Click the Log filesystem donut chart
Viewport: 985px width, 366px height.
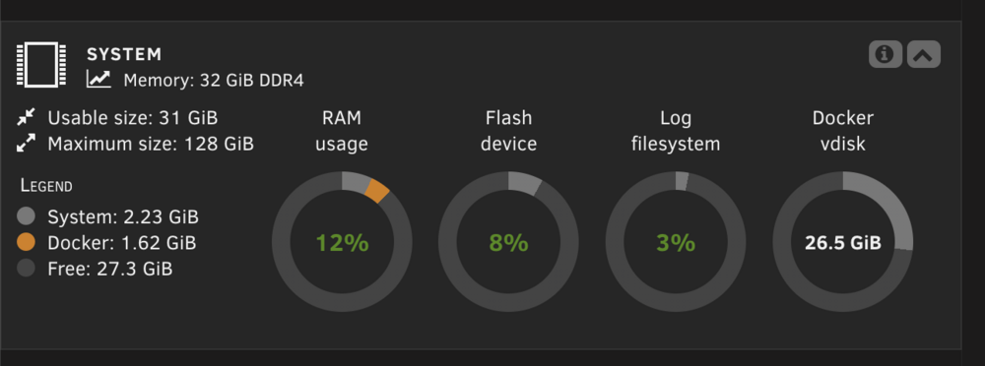676,242
